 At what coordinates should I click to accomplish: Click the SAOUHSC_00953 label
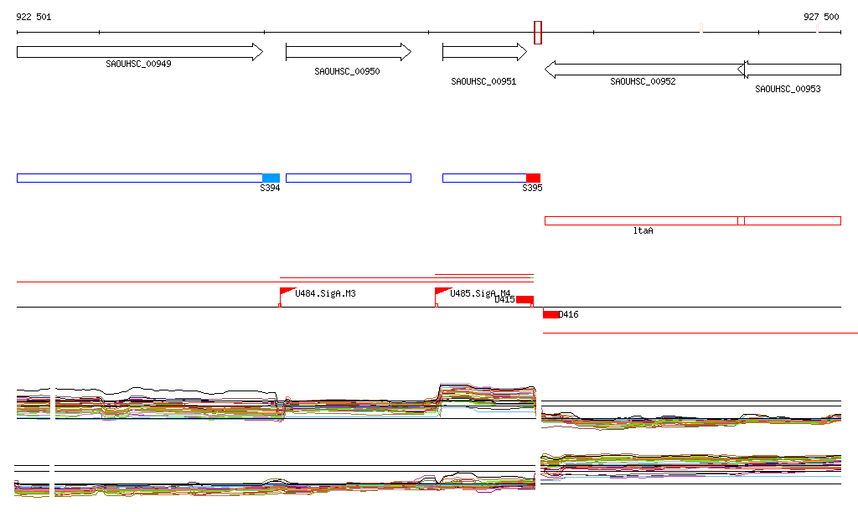788,89
